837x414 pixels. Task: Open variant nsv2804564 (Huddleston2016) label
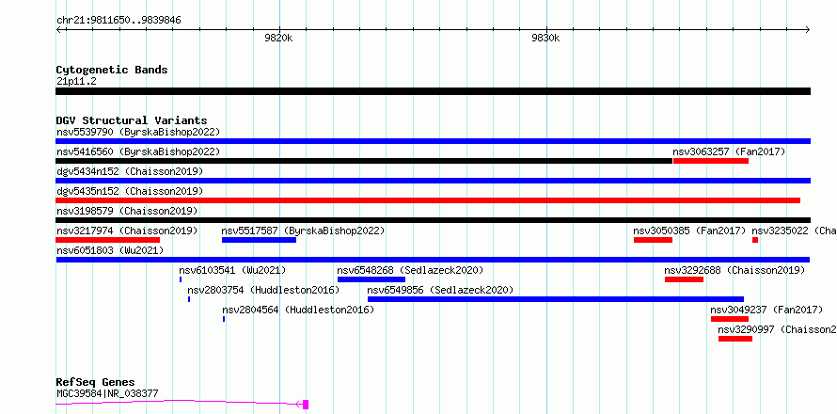[x=298, y=310]
